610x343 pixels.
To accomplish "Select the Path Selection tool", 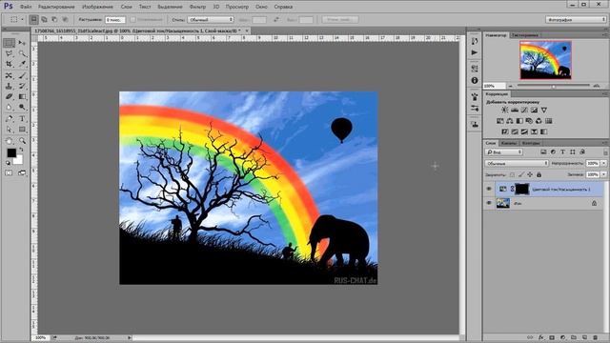I will point(9,130).
